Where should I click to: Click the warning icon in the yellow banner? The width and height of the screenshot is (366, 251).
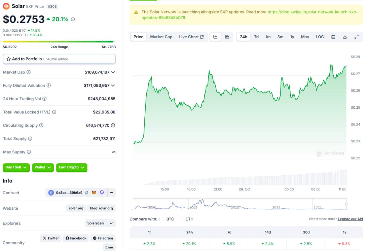click(136, 12)
